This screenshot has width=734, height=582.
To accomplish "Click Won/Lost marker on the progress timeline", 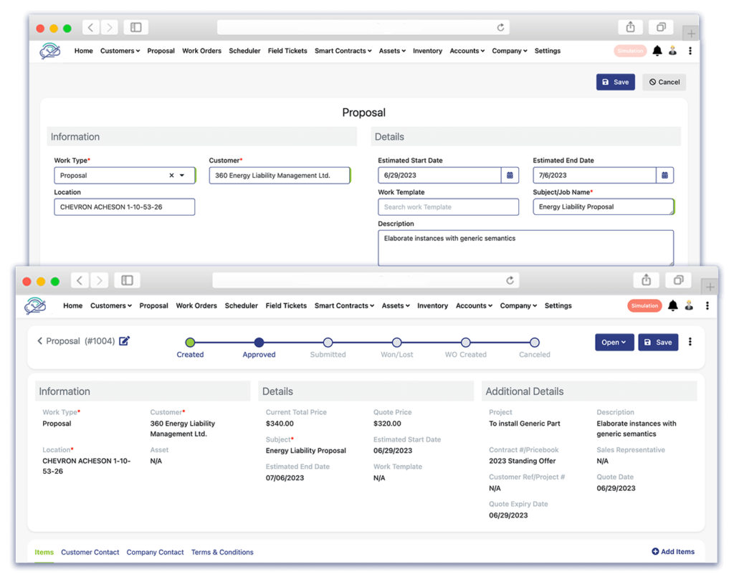I will [x=396, y=343].
